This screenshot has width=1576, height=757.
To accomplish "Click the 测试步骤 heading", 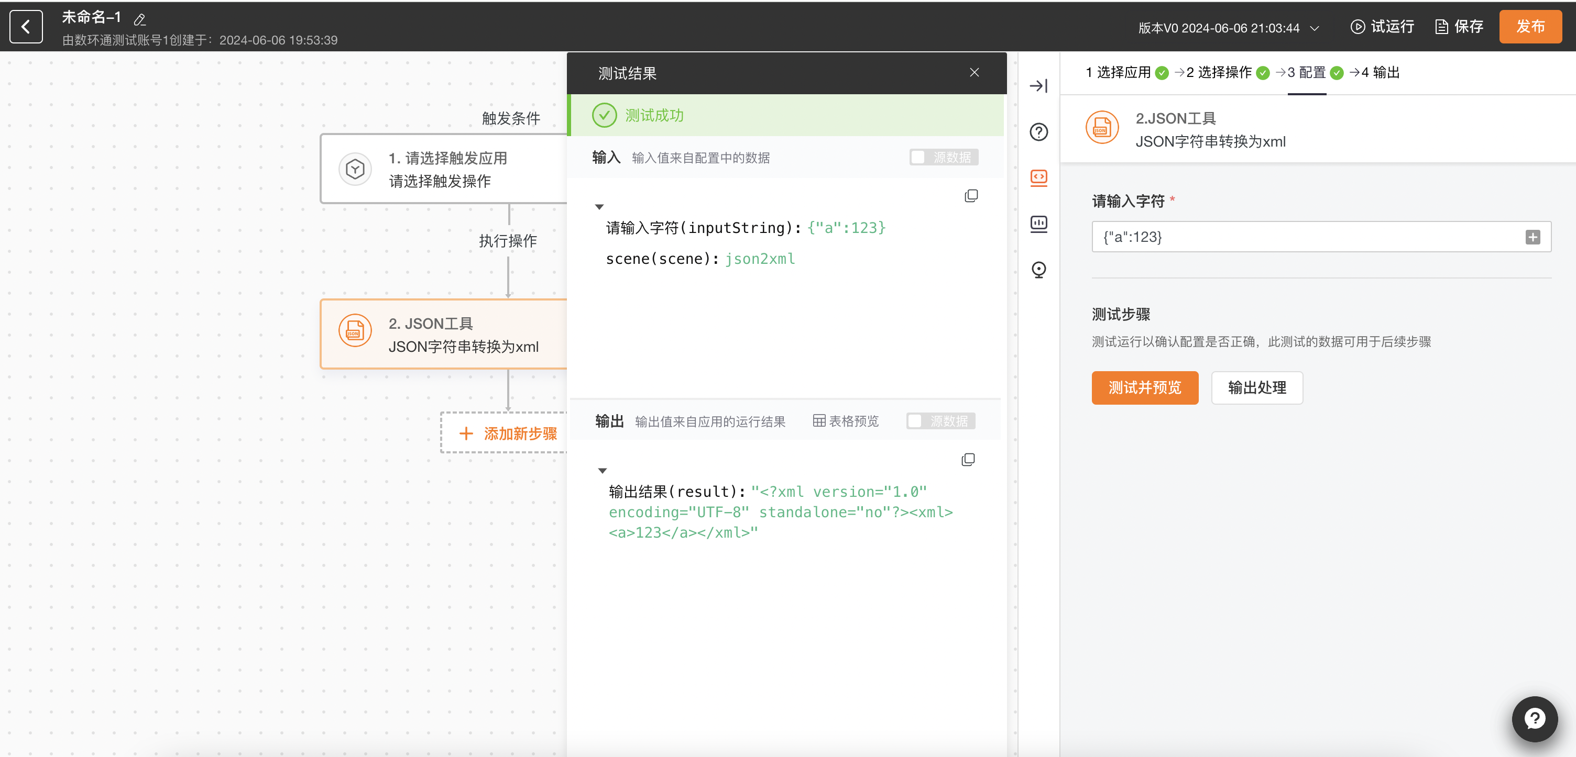I will pyautogui.click(x=1121, y=314).
